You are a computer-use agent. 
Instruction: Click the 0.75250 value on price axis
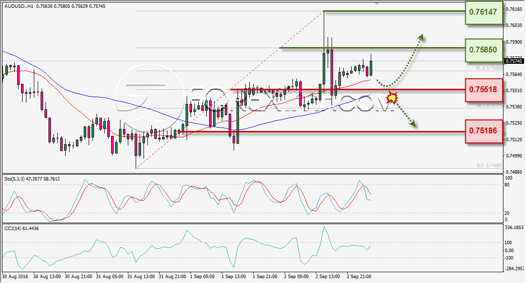click(x=514, y=123)
